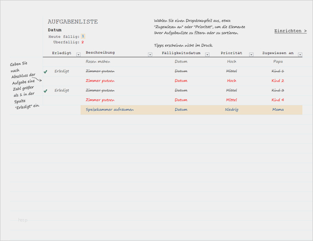
Task: Click the empty Erledigt cell in the Papa row
Action: point(62,61)
